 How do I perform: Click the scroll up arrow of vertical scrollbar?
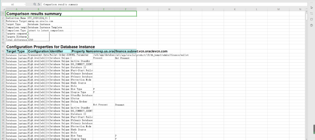[x=307, y=11]
